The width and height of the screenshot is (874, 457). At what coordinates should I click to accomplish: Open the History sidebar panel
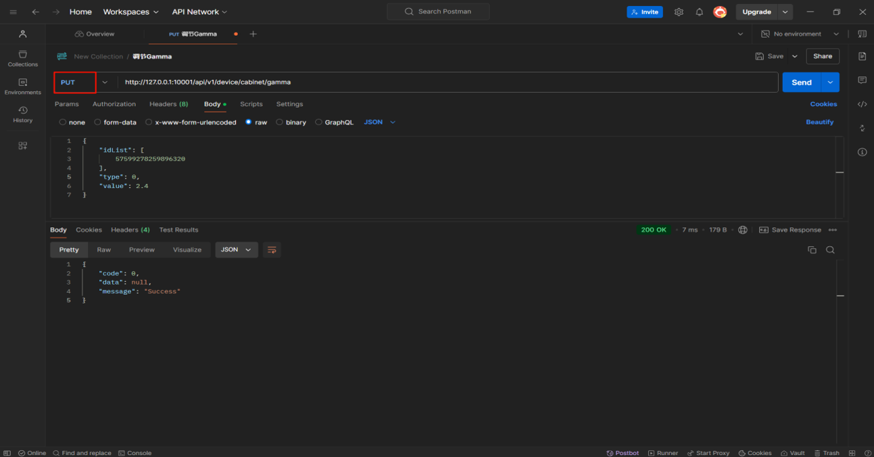[22, 114]
